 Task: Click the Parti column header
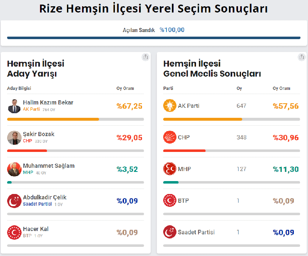click(x=168, y=88)
